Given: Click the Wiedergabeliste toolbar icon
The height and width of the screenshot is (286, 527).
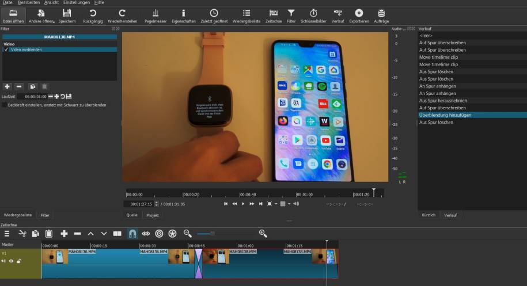Looking at the screenshot, I should tap(247, 16).
